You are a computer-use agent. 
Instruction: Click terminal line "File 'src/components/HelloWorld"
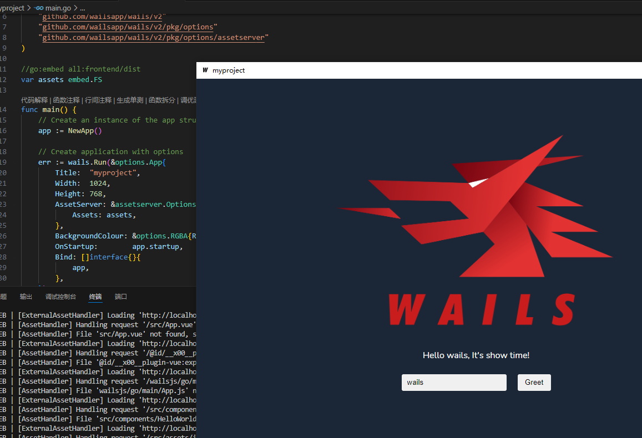tap(107, 419)
